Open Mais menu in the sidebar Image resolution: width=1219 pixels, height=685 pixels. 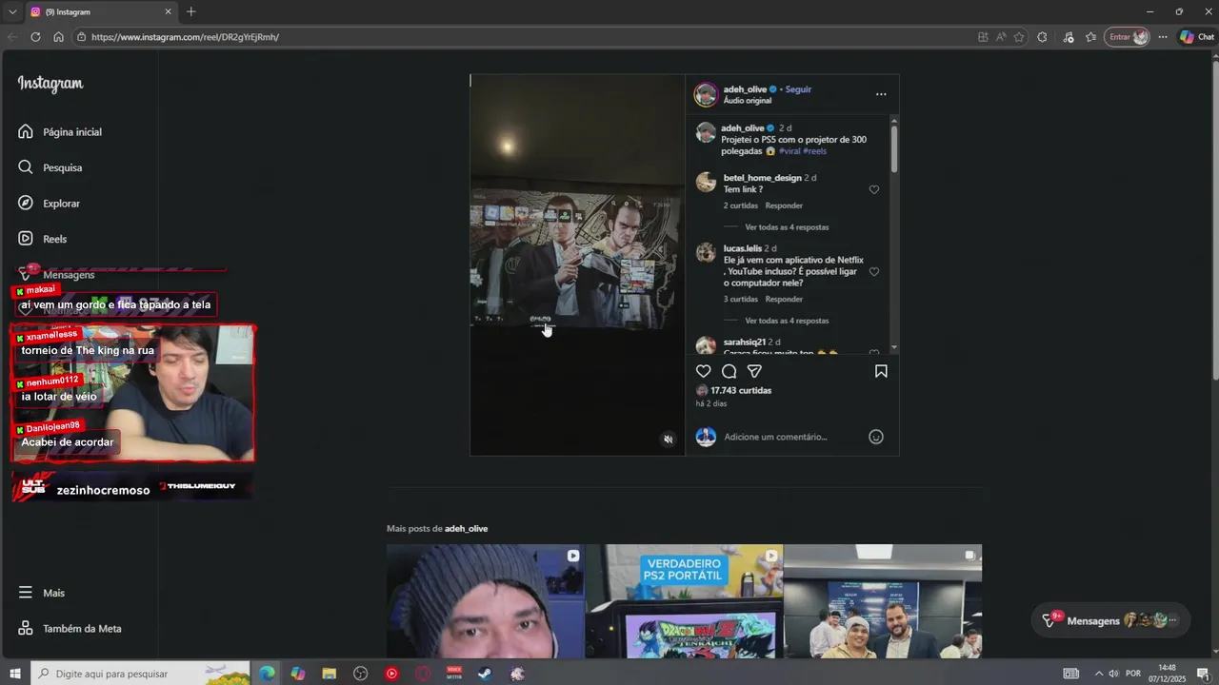click(x=41, y=593)
